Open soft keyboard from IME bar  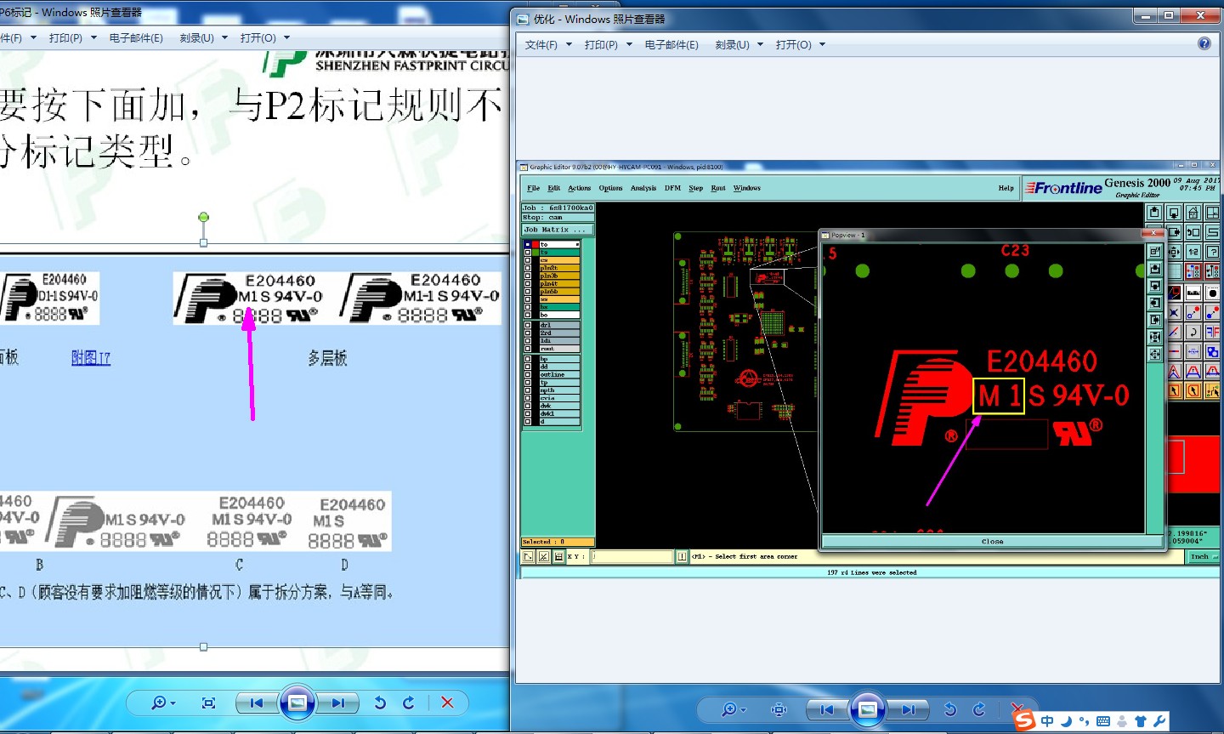(1103, 720)
